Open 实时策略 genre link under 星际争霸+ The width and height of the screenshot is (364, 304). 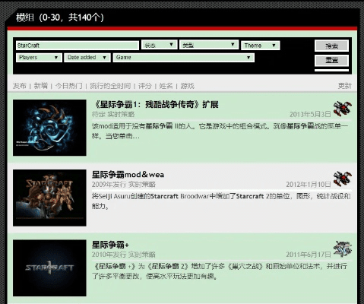coord(142,255)
